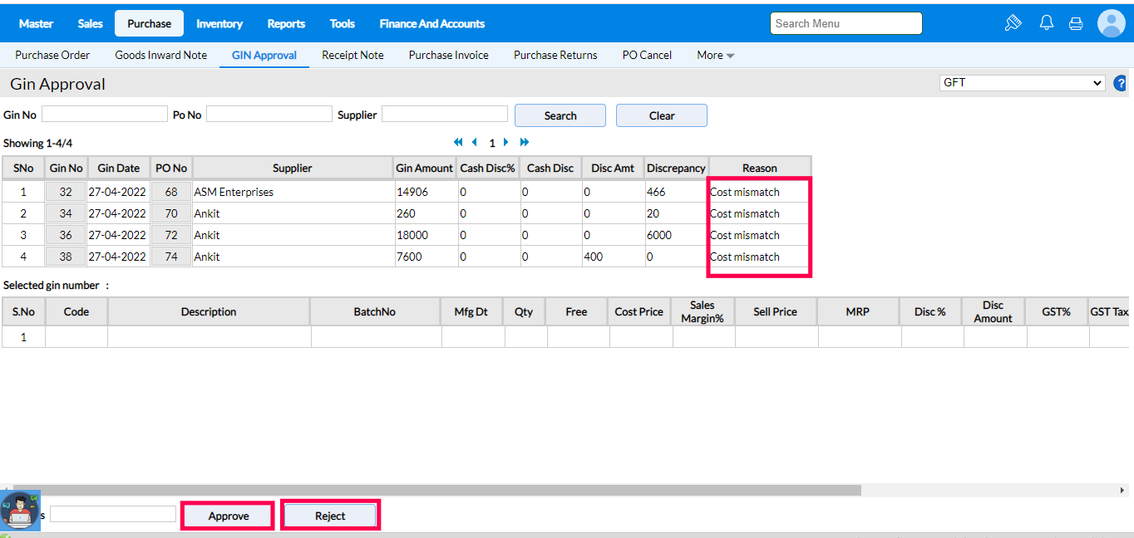The width and height of the screenshot is (1134, 538).
Task: Open the Inventory menu
Action: pos(219,23)
